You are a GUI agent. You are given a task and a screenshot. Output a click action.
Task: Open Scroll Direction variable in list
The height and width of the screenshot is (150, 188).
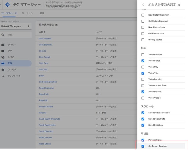pos(46,131)
